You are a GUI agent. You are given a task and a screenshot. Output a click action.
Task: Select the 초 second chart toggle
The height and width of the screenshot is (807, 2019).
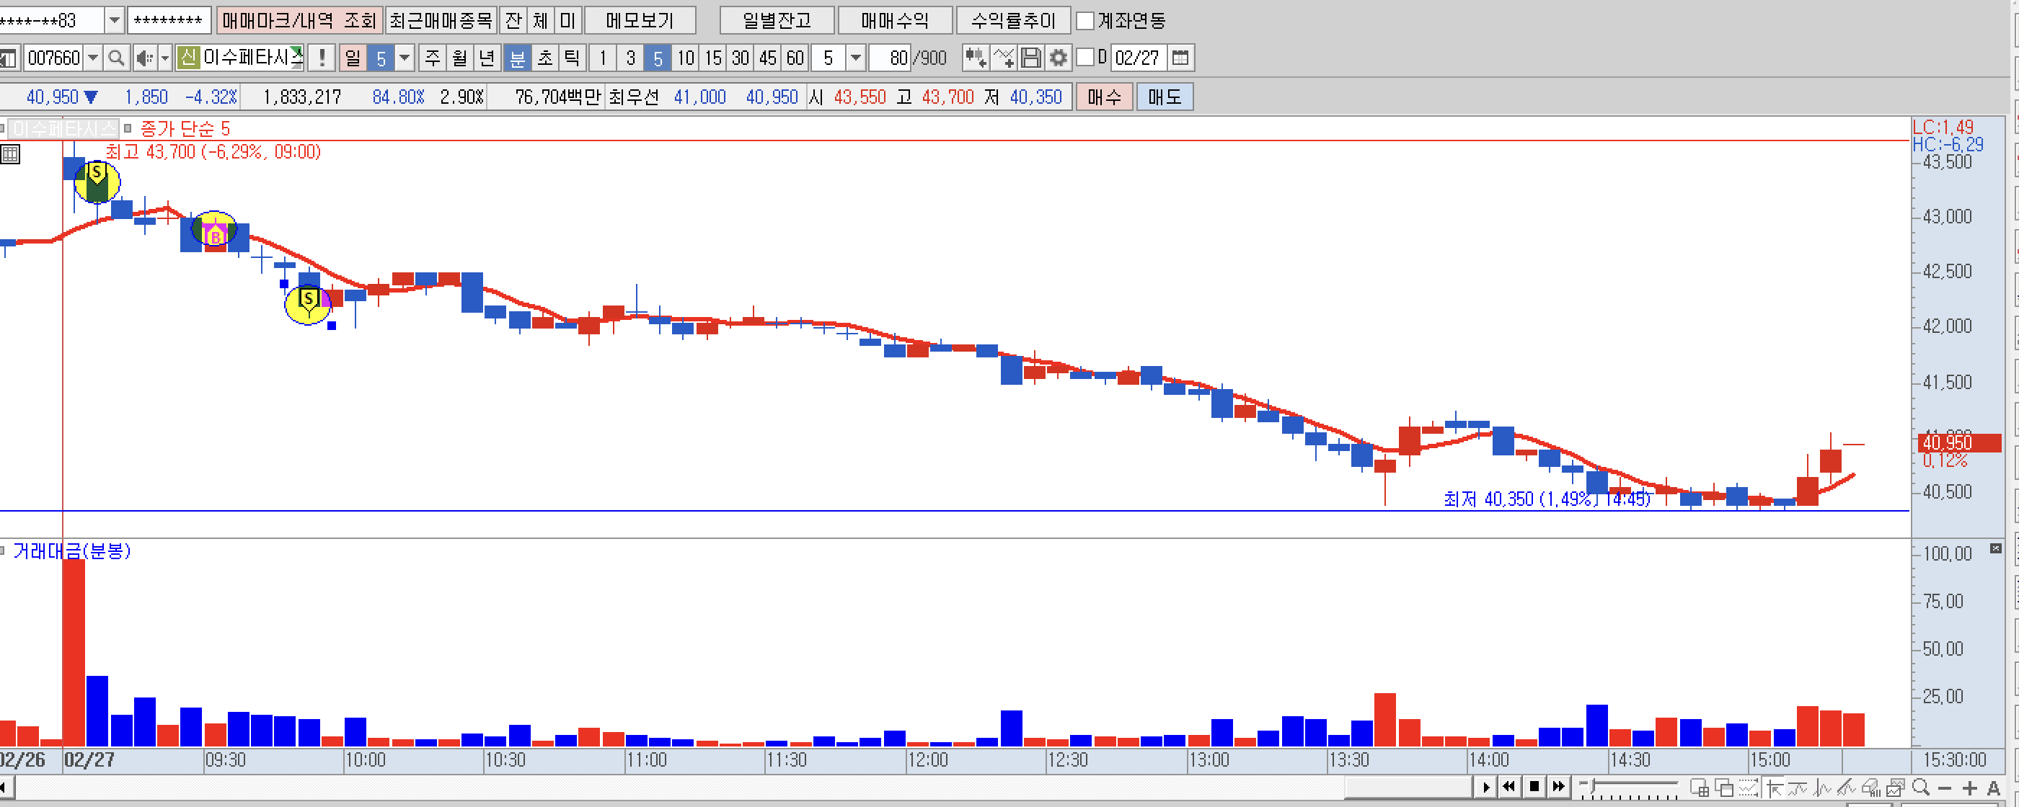click(x=544, y=58)
